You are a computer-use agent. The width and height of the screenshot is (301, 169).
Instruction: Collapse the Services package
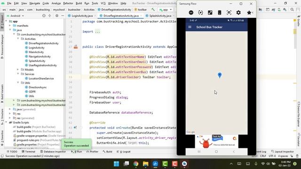(x=18, y=74)
